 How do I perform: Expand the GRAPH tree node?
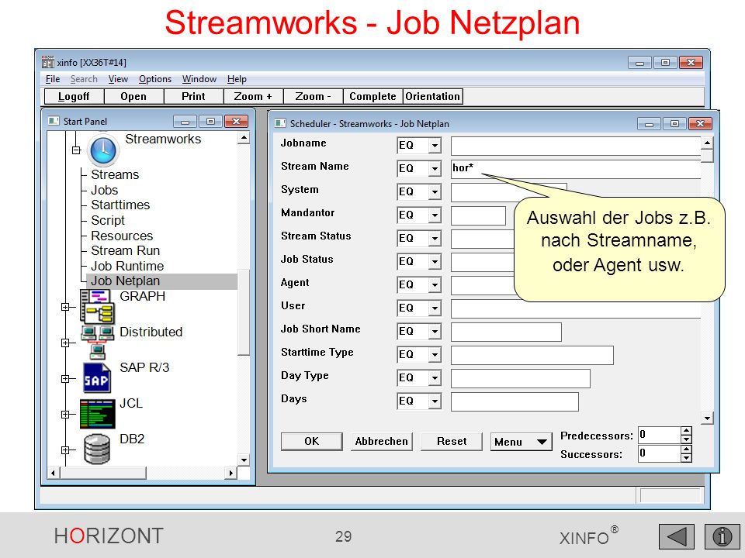(65, 307)
